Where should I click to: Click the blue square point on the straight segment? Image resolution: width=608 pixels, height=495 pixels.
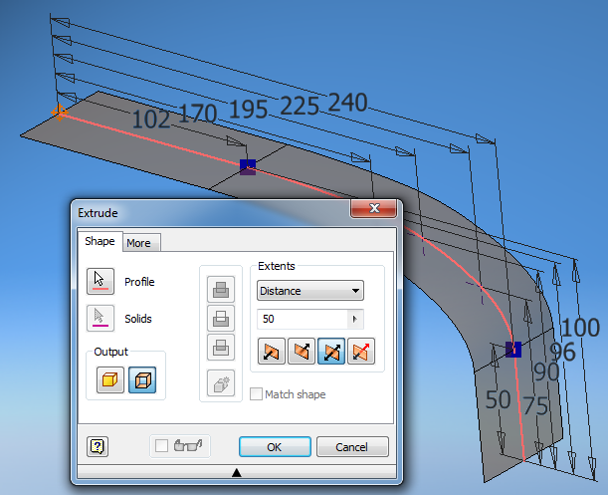click(x=248, y=167)
